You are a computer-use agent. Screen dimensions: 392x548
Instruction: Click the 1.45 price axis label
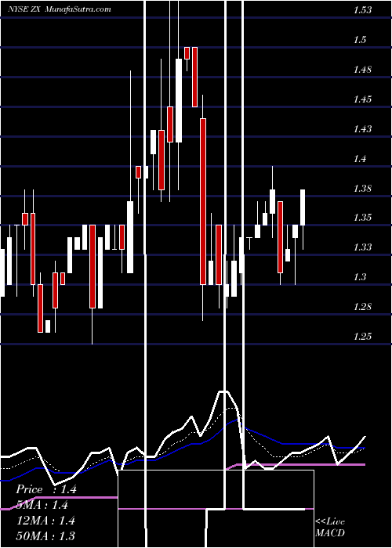tap(362, 99)
